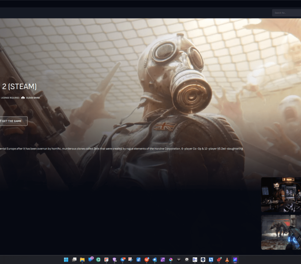Click the Cloud Saves label text

(33, 98)
